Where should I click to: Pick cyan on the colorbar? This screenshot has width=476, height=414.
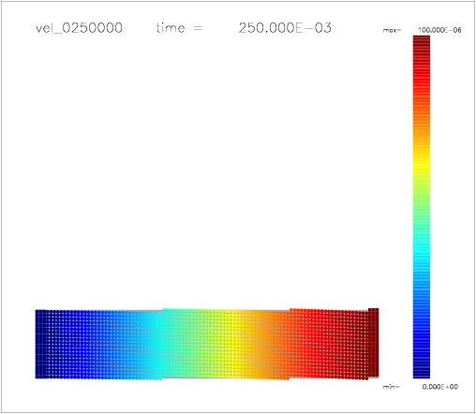[422, 253]
